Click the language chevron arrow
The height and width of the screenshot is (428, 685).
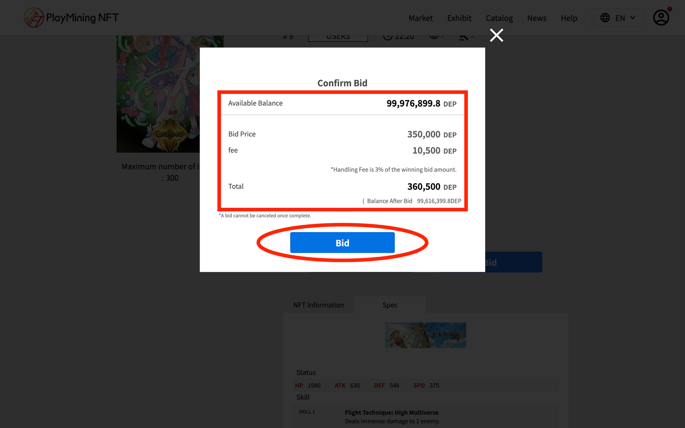pos(633,18)
